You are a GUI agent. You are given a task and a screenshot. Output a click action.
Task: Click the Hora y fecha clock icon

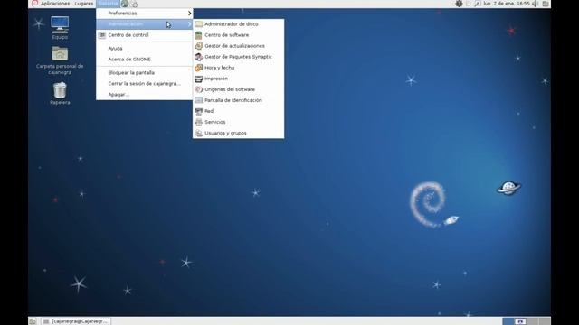point(199,68)
